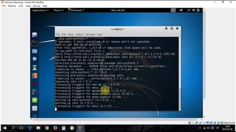Open Calculator from taskbar
Viewport: 236px width, 132px height.
[63, 128]
